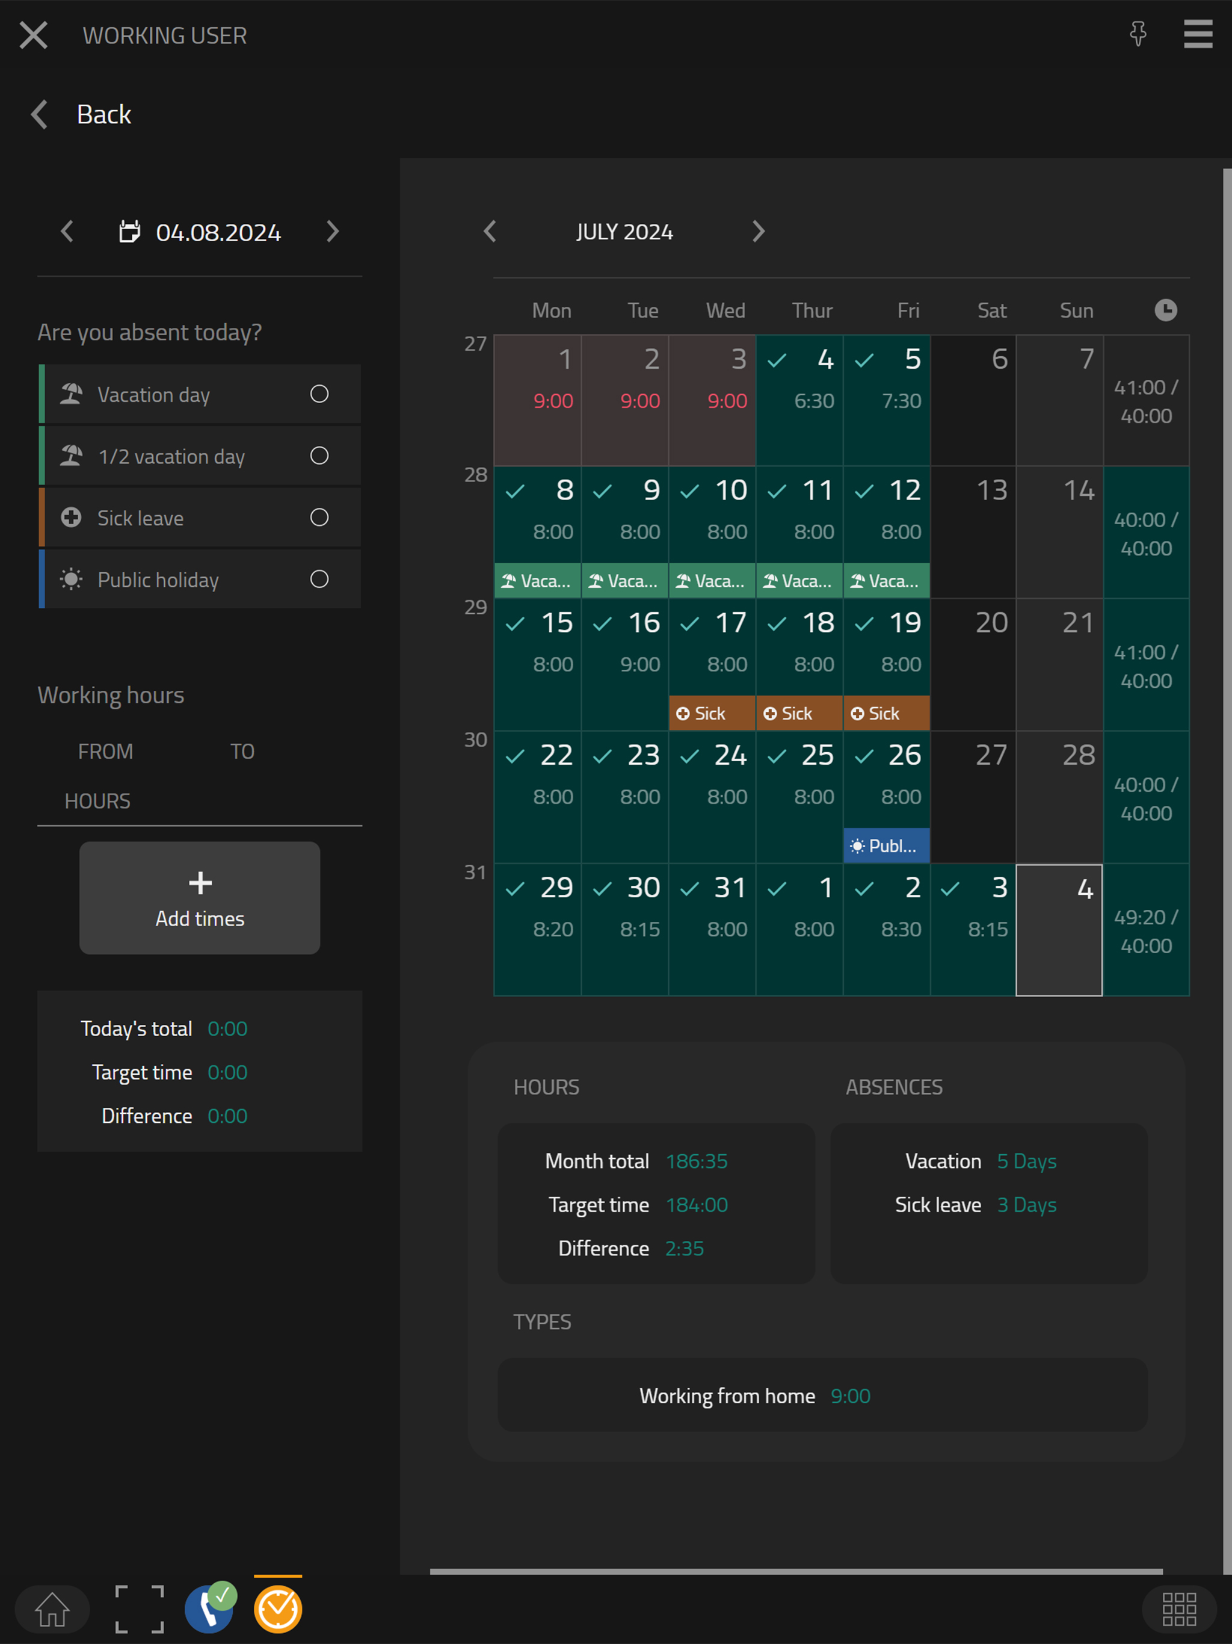Image resolution: width=1232 pixels, height=1644 pixels.
Task: Go to the previous day arrow
Action: (x=67, y=232)
